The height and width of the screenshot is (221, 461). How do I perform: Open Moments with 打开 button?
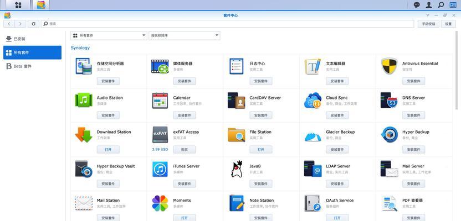click(x=185, y=218)
